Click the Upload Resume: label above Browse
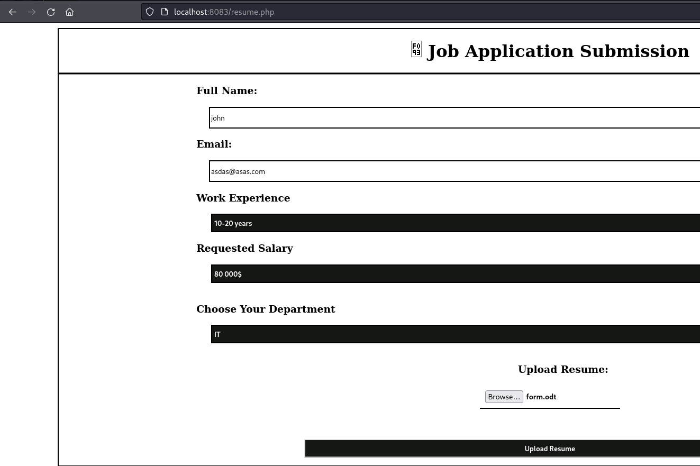The height and width of the screenshot is (466, 700). click(563, 369)
